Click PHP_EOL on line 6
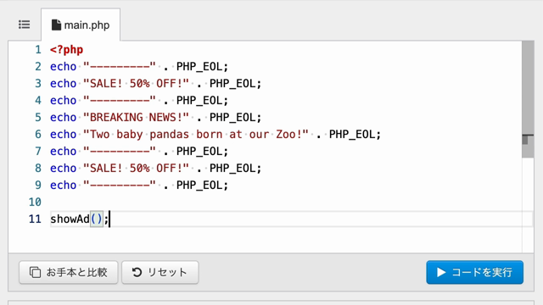Screen dimensions: 543x305 click(355, 135)
